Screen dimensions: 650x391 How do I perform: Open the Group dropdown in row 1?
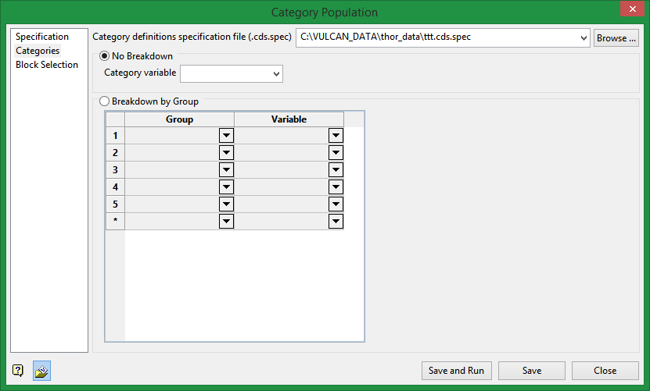tap(226, 136)
